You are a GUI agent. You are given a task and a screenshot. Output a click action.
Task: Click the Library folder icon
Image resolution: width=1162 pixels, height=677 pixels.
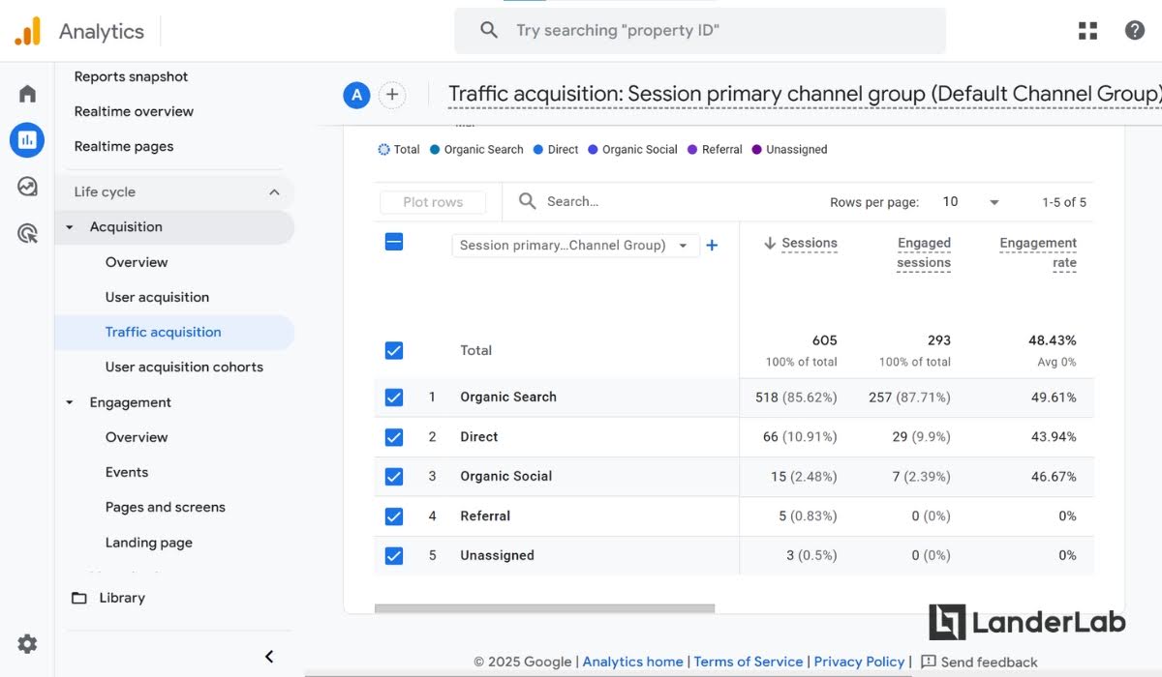[79, 598]
